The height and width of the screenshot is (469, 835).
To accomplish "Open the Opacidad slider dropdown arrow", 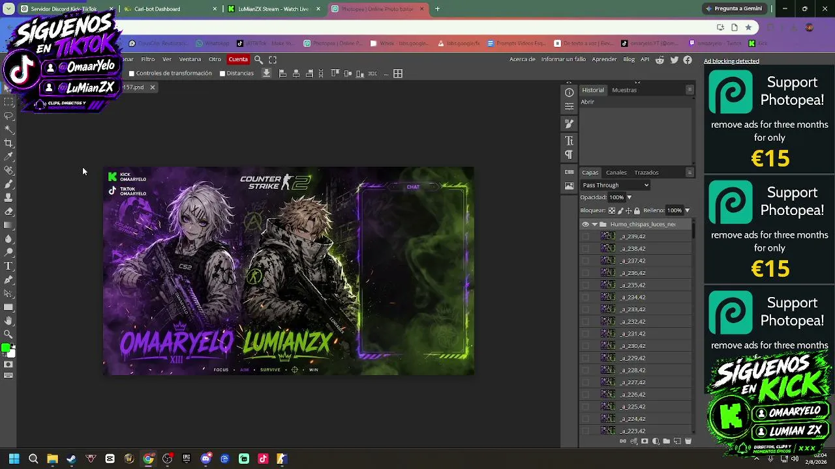I will click(629, 197).
